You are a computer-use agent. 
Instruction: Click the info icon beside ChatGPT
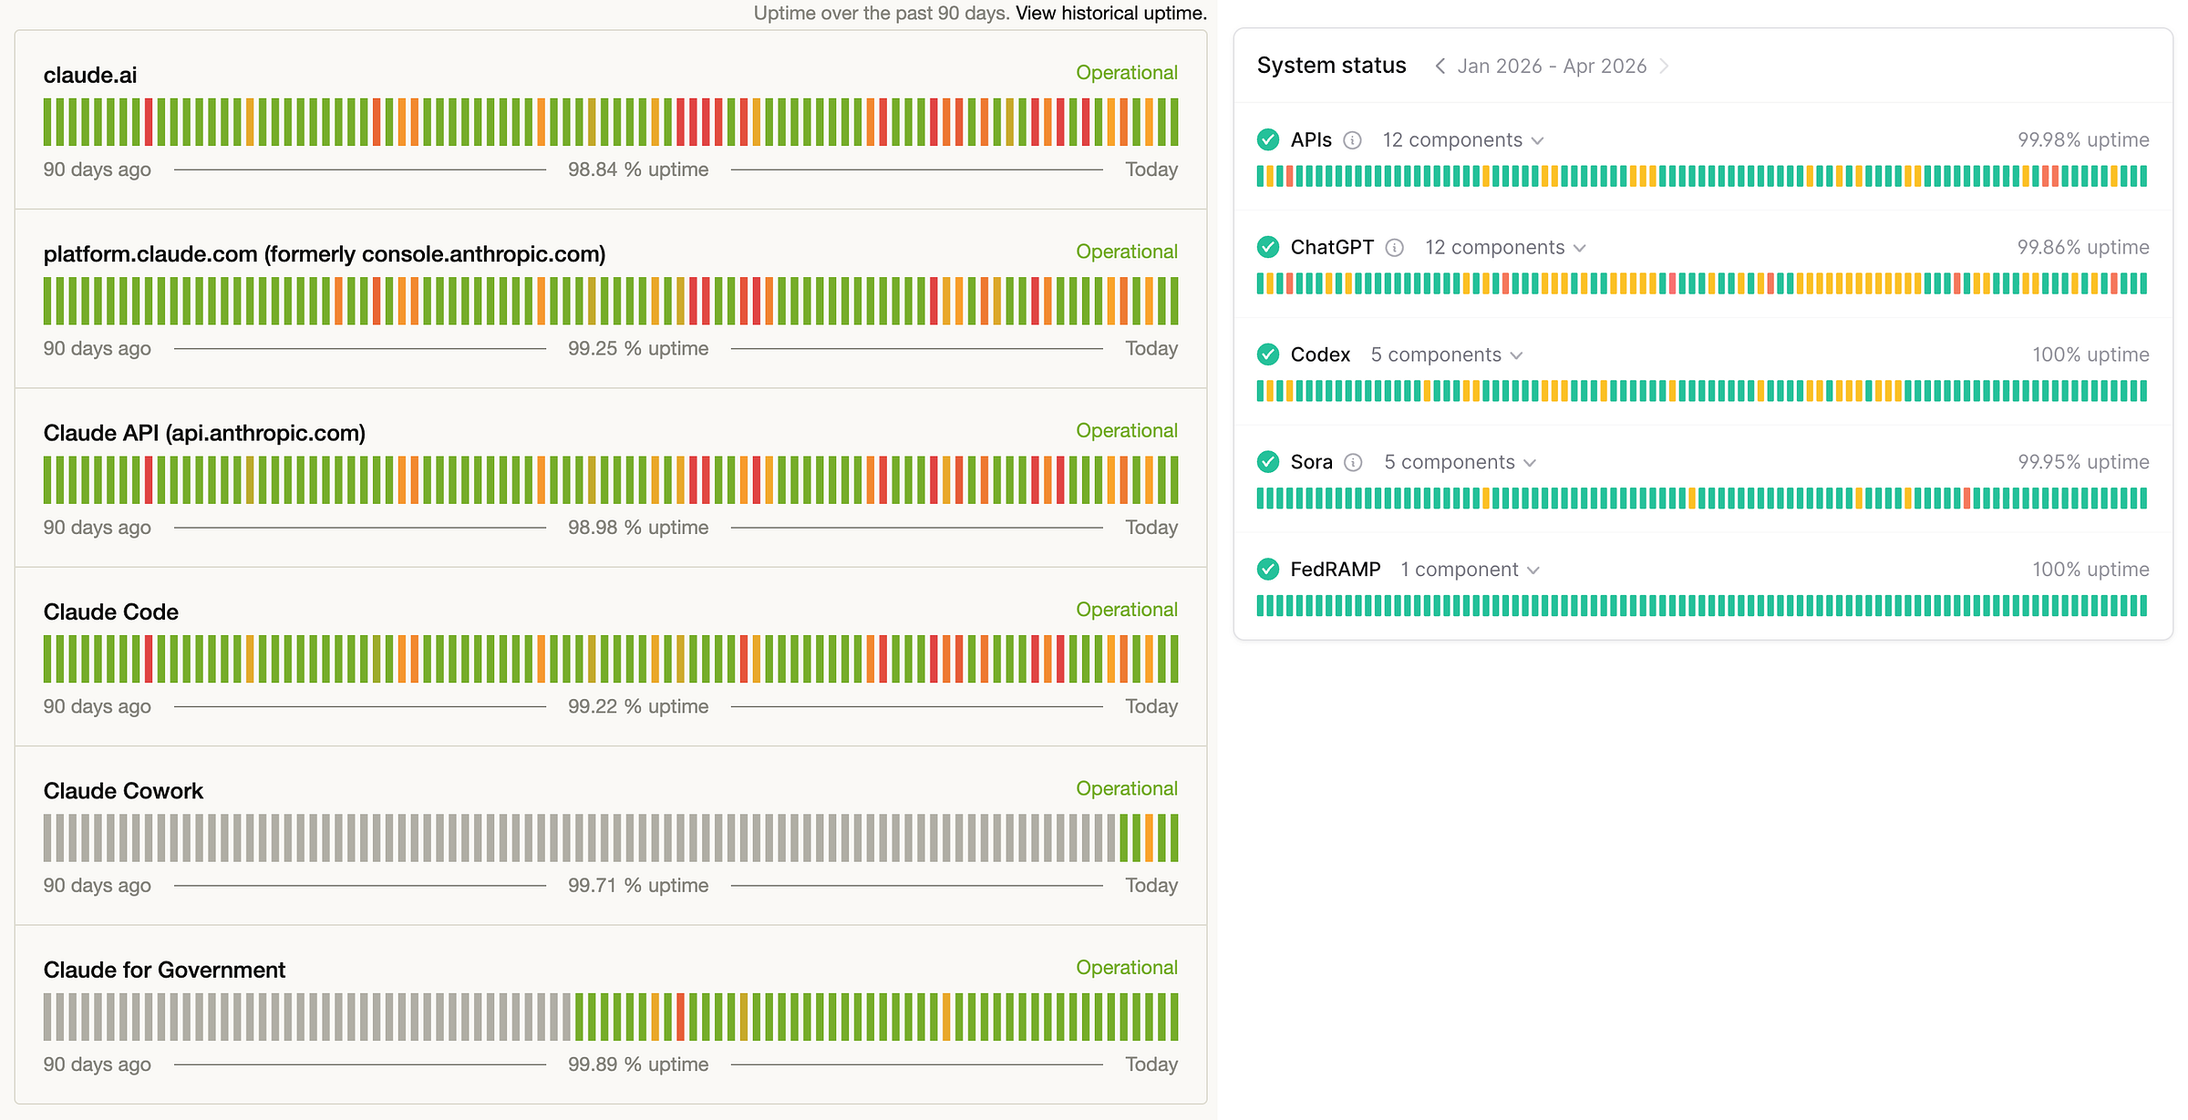pos(1394,248)
